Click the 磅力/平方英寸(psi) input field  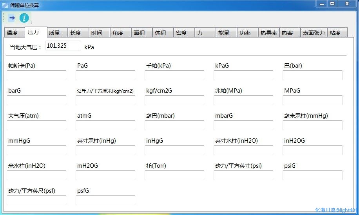point(243,176)
